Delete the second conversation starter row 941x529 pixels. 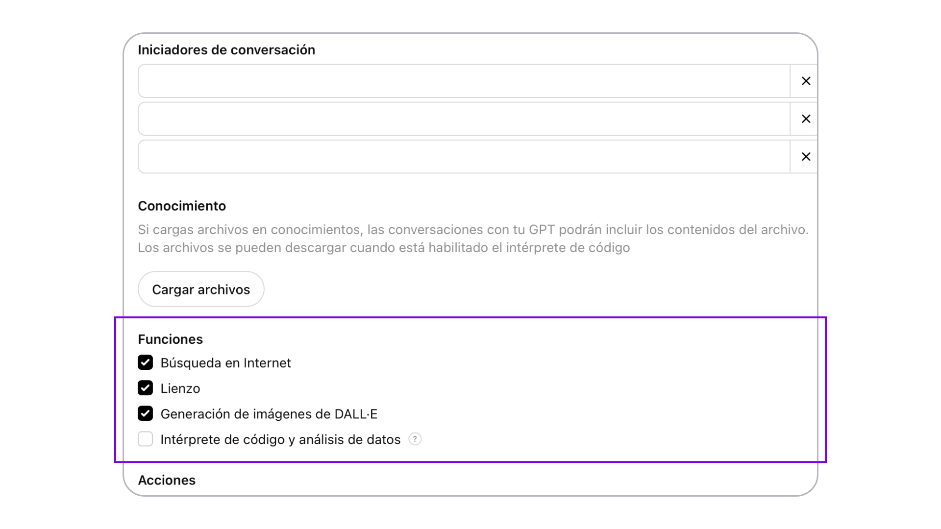pyautogui.click(x=805, y=119)
